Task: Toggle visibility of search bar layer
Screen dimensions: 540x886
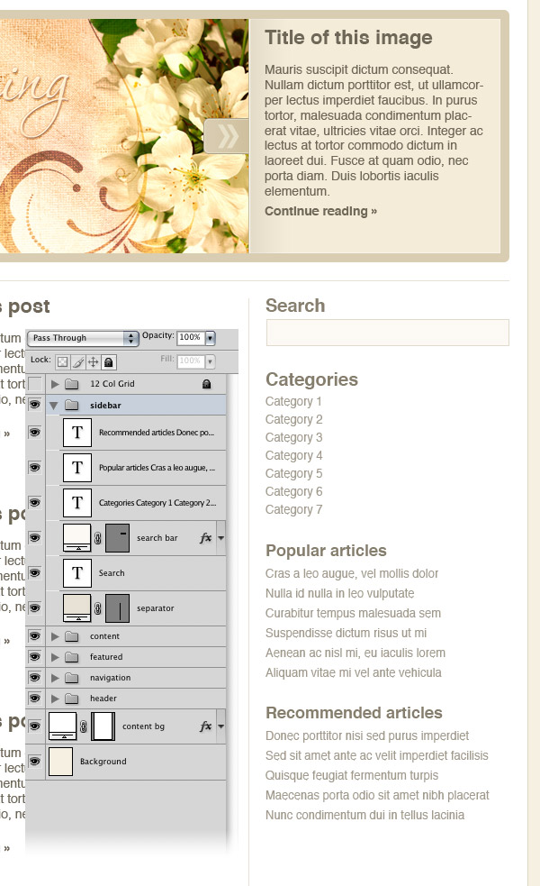Action: point(35,537)
